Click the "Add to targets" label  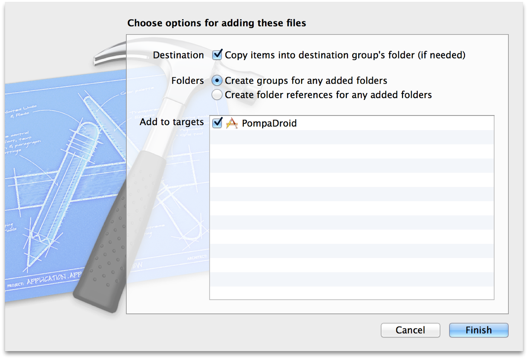coord(172,122)
